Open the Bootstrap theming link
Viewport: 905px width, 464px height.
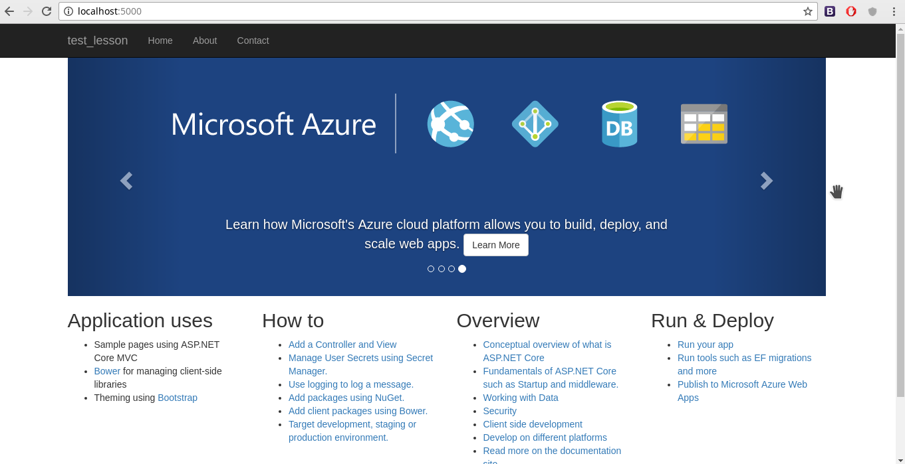click(x=178, y=398)
